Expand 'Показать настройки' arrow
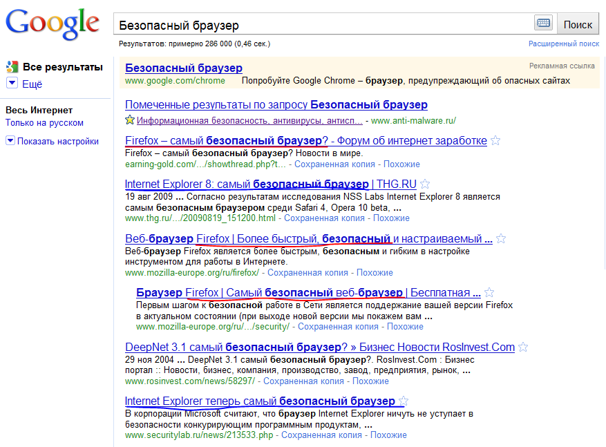The height and width of the screenshot is (447, 606). (x=10, y=140)
